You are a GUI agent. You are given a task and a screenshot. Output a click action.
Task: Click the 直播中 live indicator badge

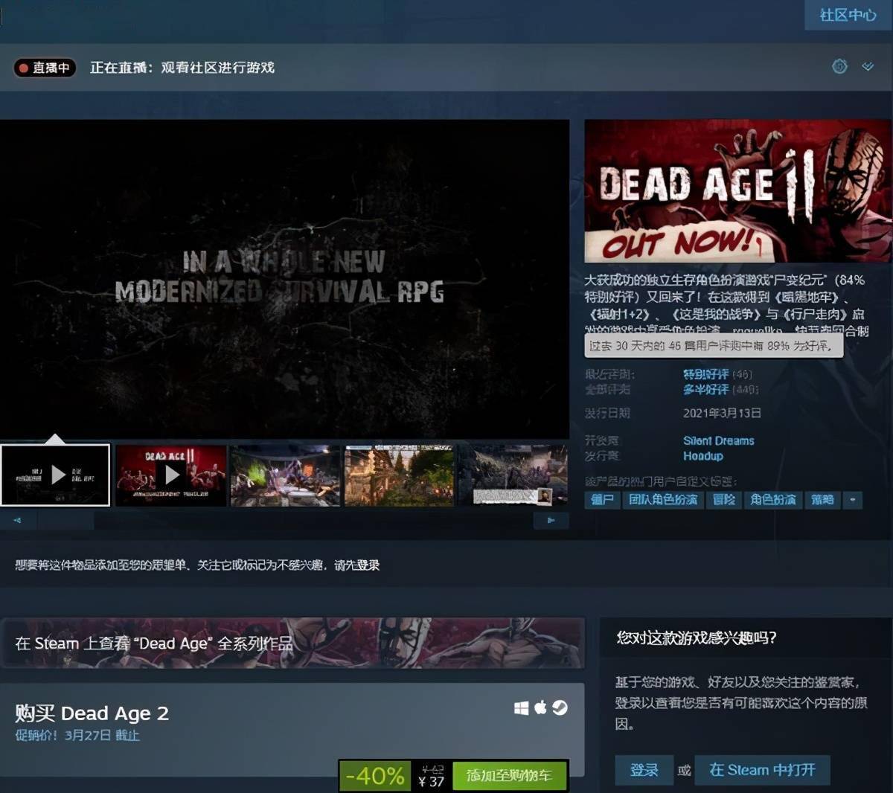click(x=45, y=68)
